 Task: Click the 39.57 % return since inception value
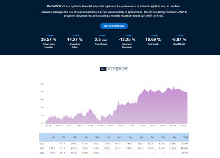click(x=49, y=39)
